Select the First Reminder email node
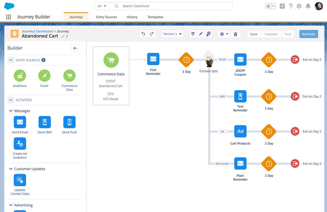327x212 pixels. 153,59
